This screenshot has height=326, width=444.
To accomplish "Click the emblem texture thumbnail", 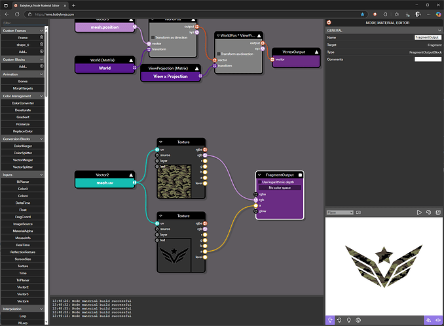I will point(174,255).
